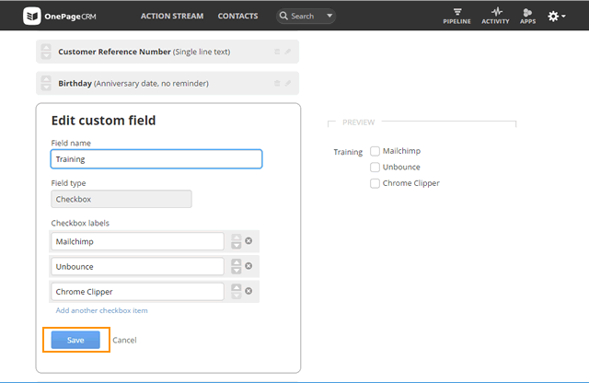Move Customer Reference Number field up

coord(46,48)
